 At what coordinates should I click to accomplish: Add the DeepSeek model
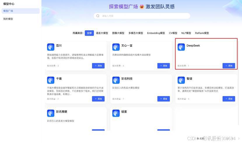pos(229,66)
